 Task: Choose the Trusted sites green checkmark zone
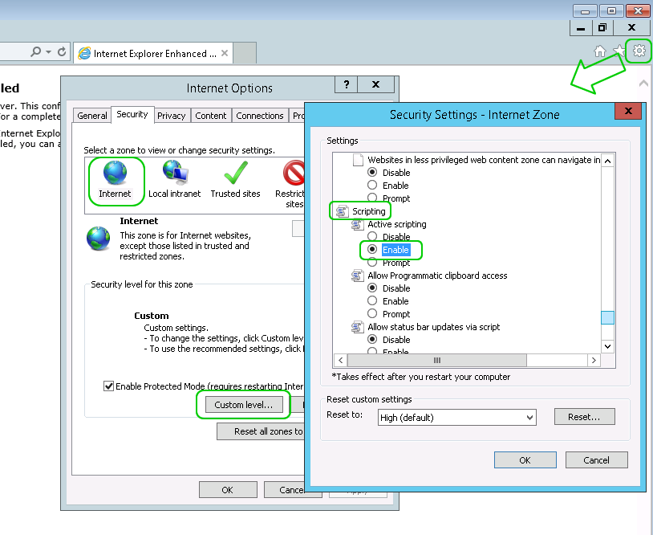click(x=236, y=173)
